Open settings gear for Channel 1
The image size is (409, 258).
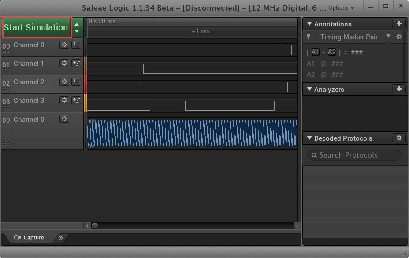coord(64,63)
